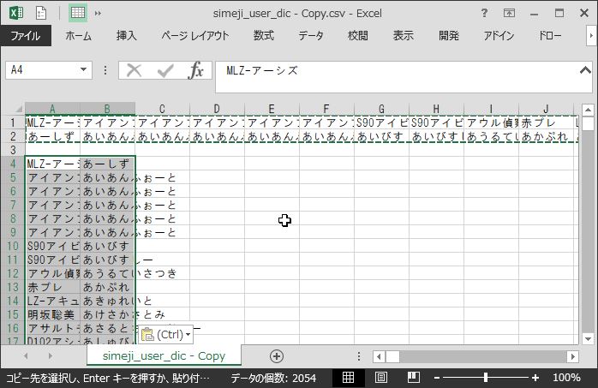Open the データ tab

point(311,36)
